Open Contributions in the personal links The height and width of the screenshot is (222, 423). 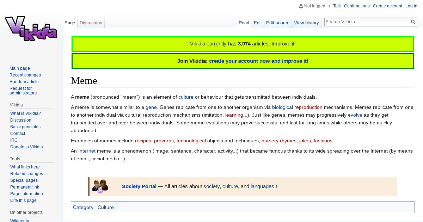click(357, 6)
